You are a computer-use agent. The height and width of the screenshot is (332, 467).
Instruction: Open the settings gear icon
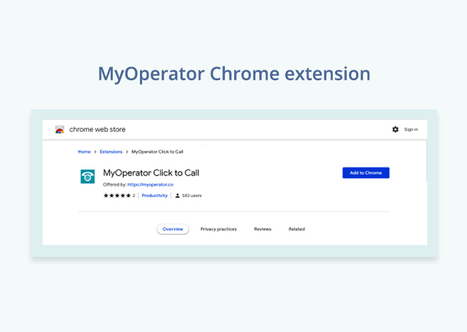click(x=395, y=129)
